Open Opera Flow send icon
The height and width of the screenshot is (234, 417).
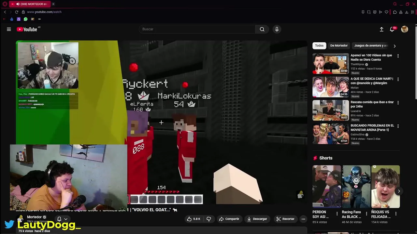click(381, 12)
